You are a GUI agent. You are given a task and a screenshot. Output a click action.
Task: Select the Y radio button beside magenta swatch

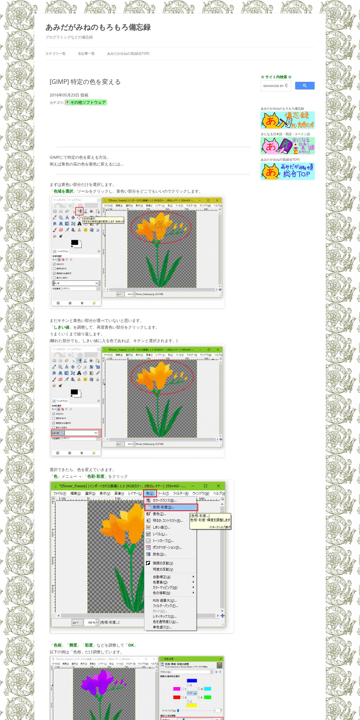pos(183,689)
